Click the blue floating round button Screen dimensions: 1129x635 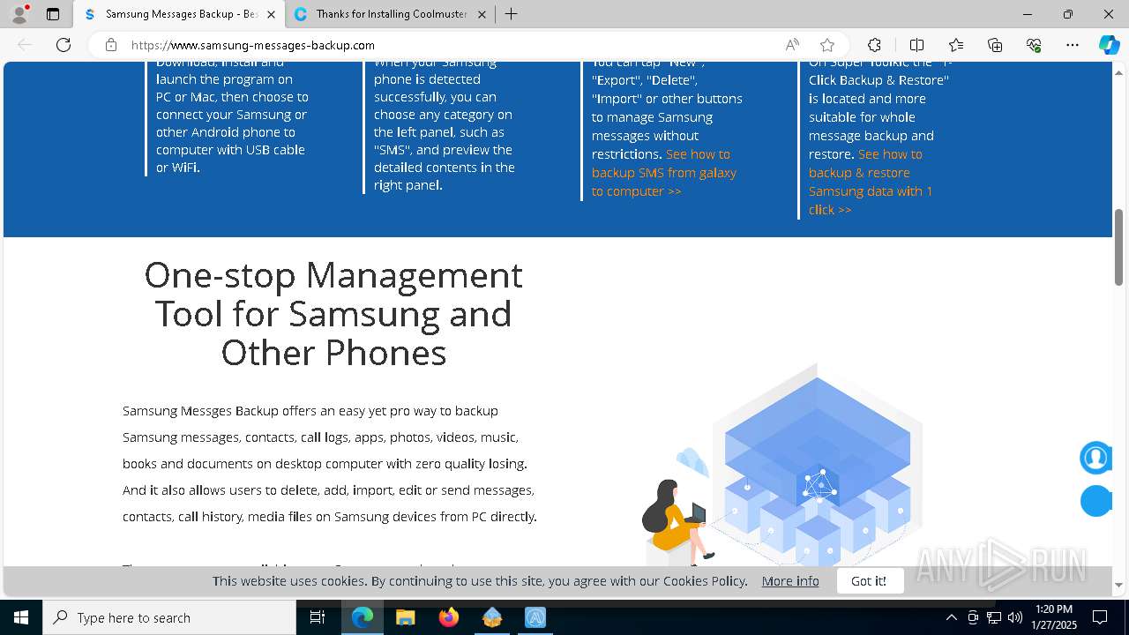click(x=1095, y=501)
